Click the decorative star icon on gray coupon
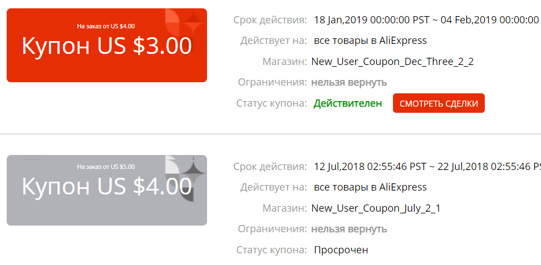This screenshot has height=265, width=541. (193, 167)
